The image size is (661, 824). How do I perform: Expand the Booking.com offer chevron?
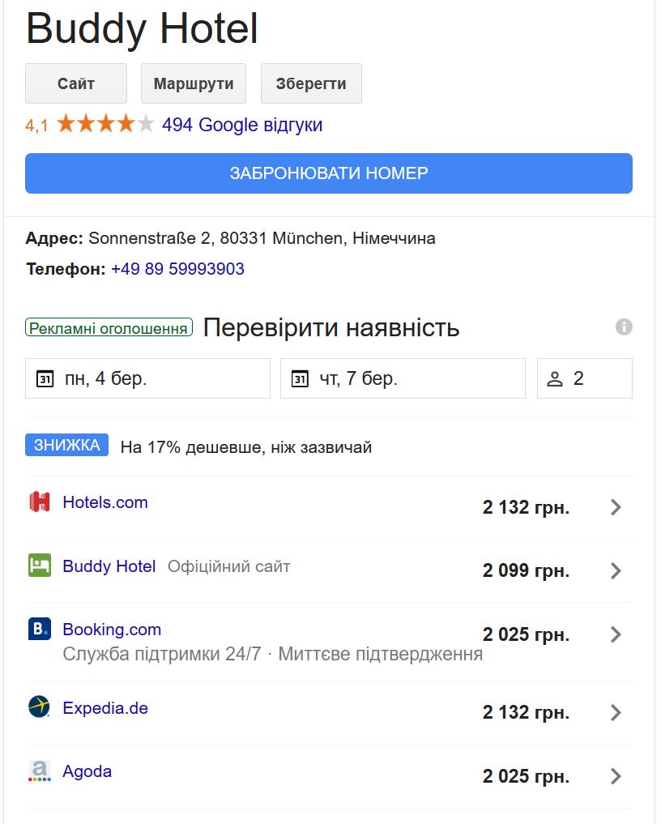(x=616, y=634)
